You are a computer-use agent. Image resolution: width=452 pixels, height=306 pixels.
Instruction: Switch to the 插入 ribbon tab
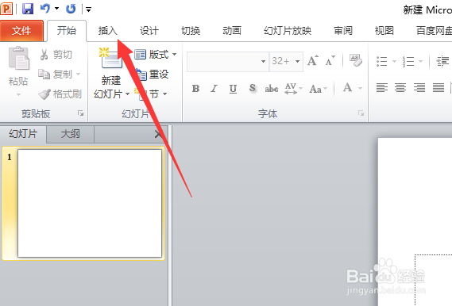coord(107,30)
